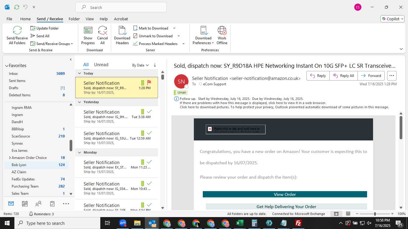Click red flag on Today's Seller Notification
This screenshot has width=408, height=229.
pos(149,82)
